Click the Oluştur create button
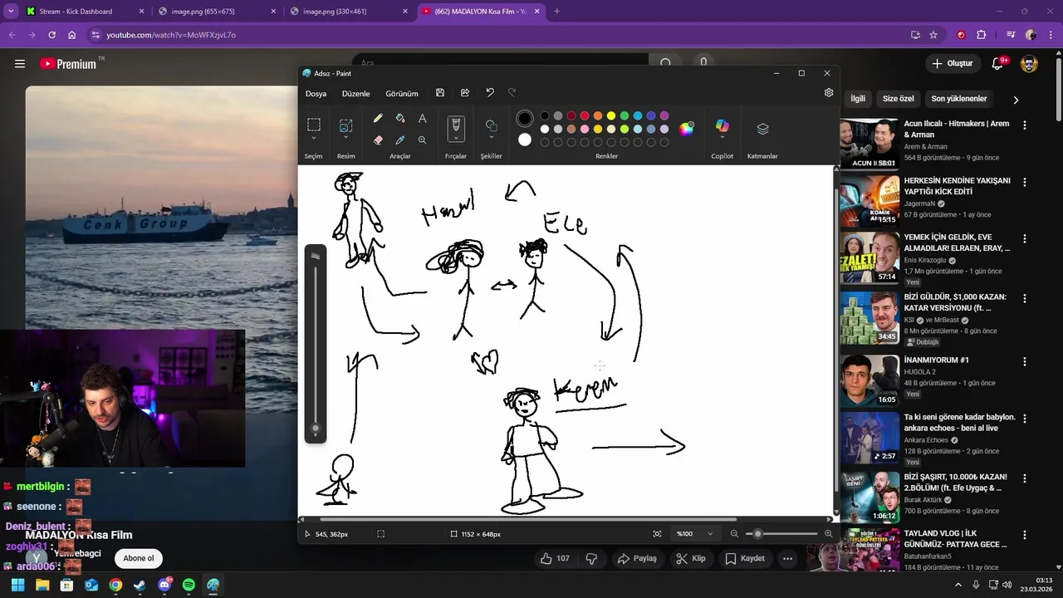 pos(953,63)
